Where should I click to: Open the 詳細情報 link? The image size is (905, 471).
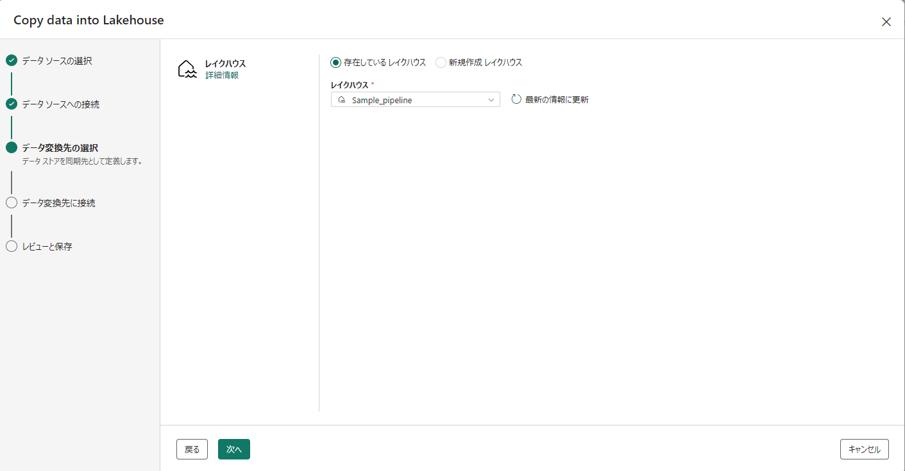click(x=222, y=75)
